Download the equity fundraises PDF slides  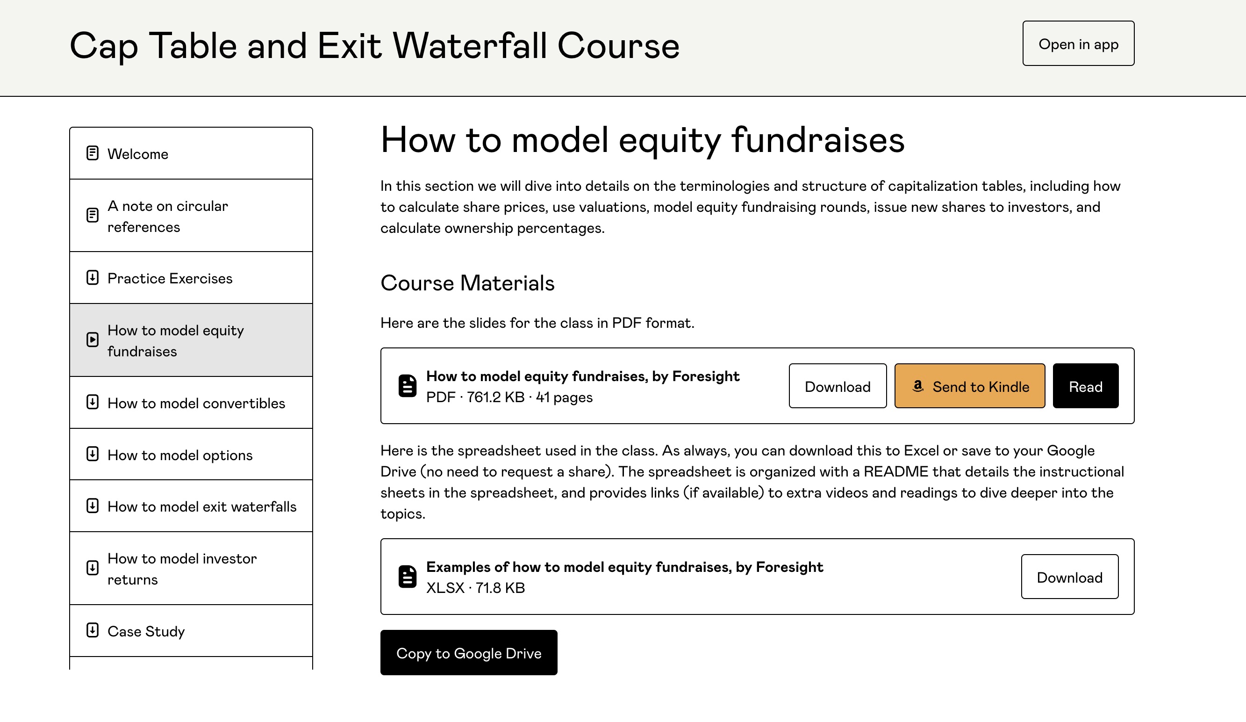point(837,386)
